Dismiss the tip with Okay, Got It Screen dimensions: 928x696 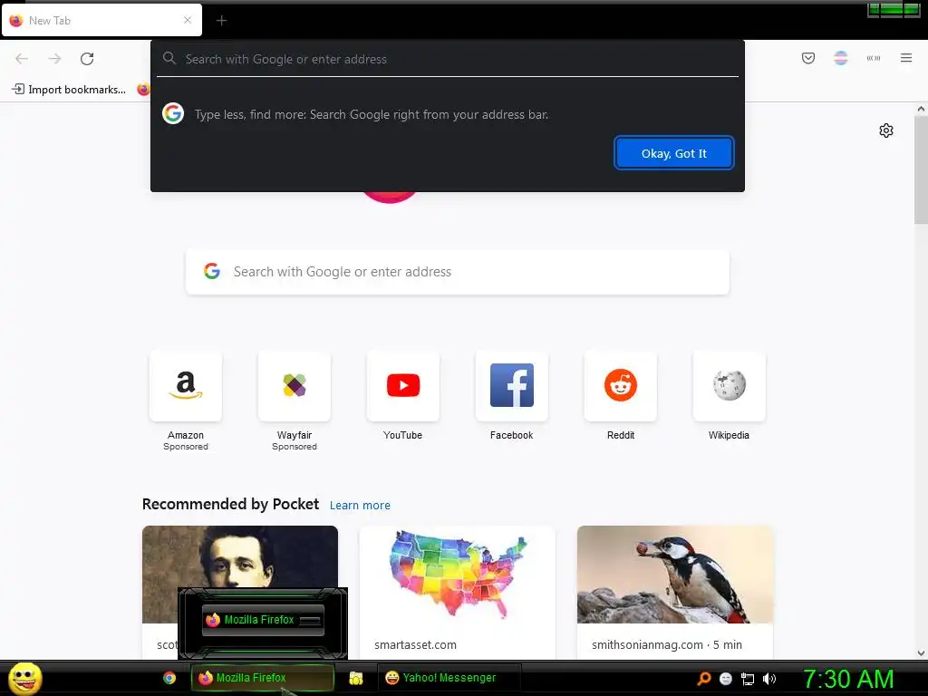pyautogui.click(x=673, y=153)
